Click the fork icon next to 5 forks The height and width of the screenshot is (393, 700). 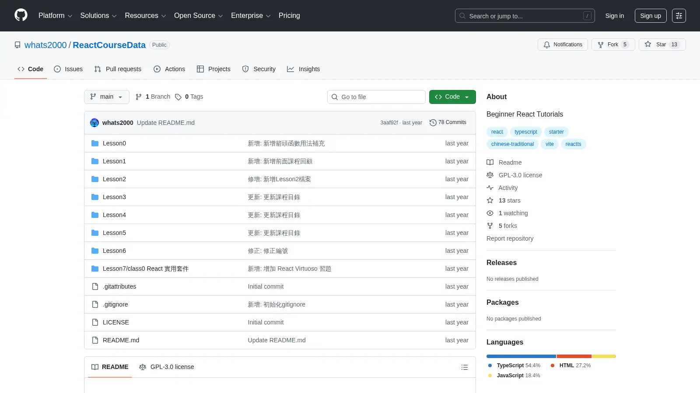click(x=490, y=226)
